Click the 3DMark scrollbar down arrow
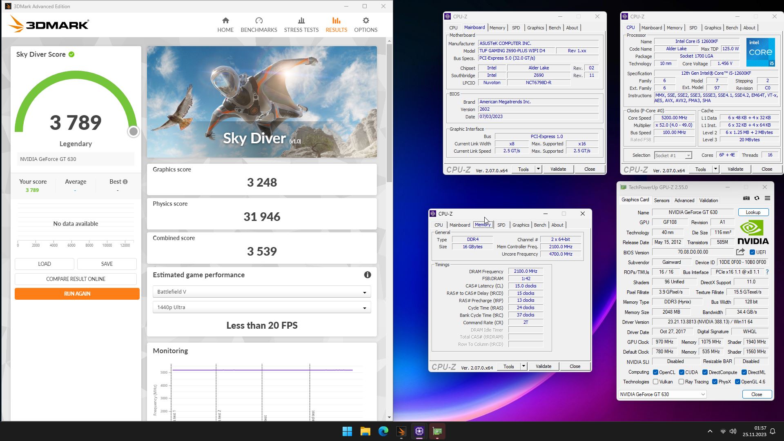The image size is (784, 441). click(x=389, y=417)
